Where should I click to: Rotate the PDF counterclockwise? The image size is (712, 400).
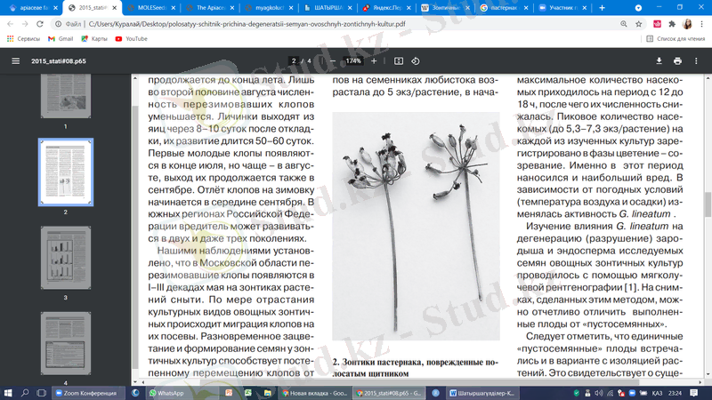(x=416, y=61)
